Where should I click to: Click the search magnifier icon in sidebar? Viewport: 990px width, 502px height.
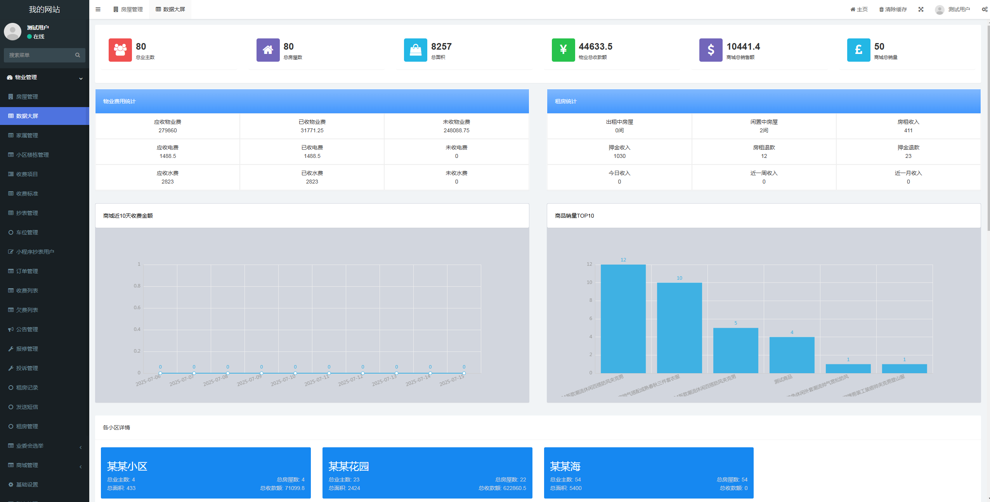tap(78, 55)
